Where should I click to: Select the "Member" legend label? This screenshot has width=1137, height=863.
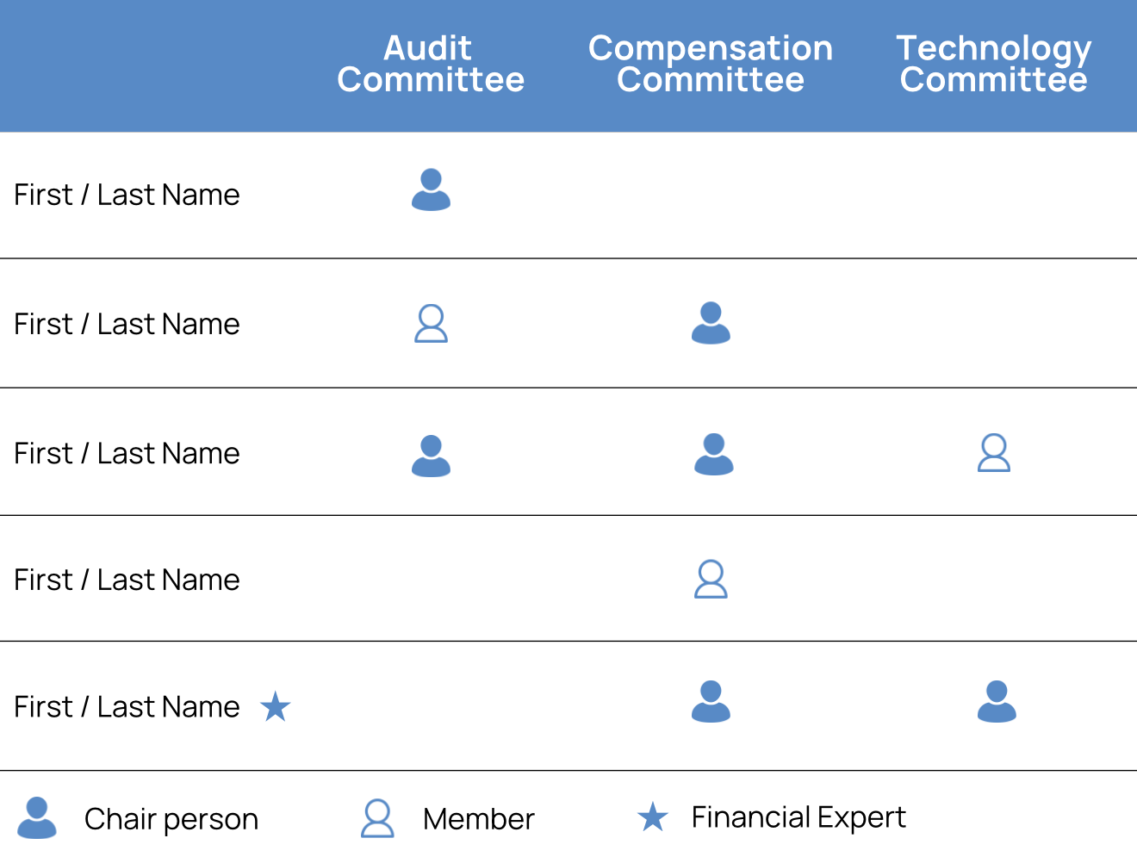478,819
